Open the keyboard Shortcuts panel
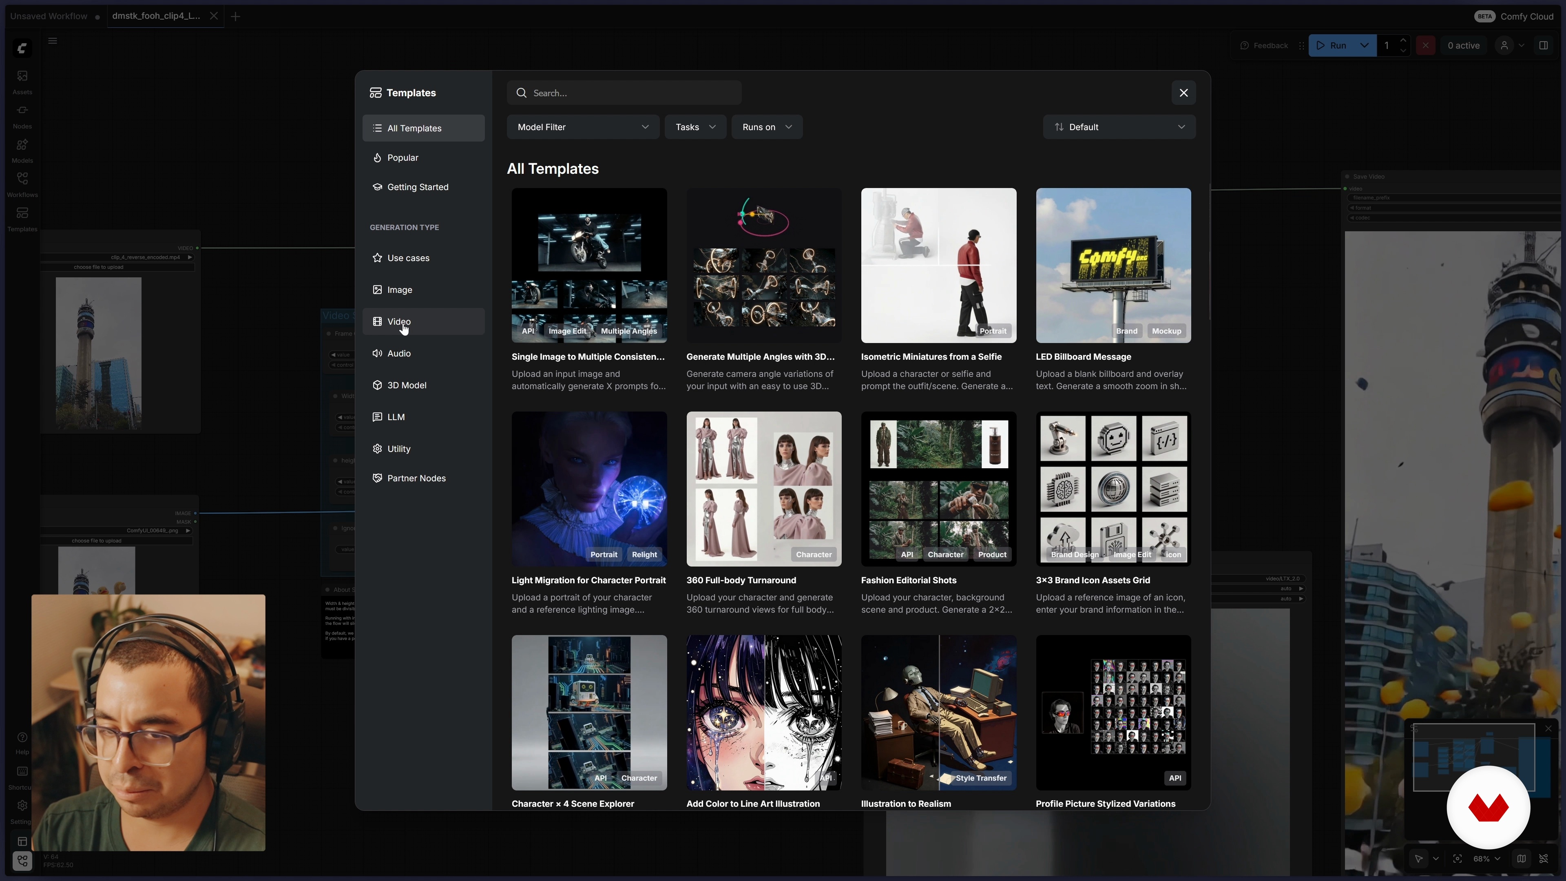The height and width of the screenshot is (881, 1566). pyautogui.click(x=22, y=777)
